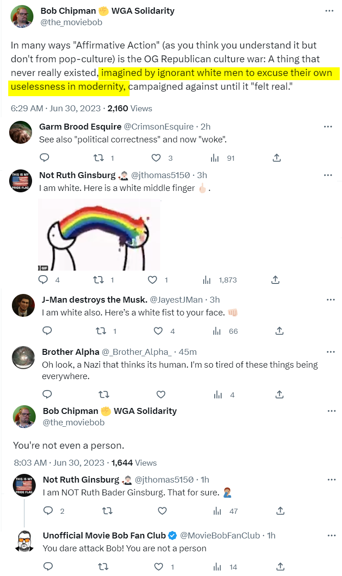
Task: Click the 6:29 AM Jun 30, 2023 timestamp
Action: click(56, 109)
